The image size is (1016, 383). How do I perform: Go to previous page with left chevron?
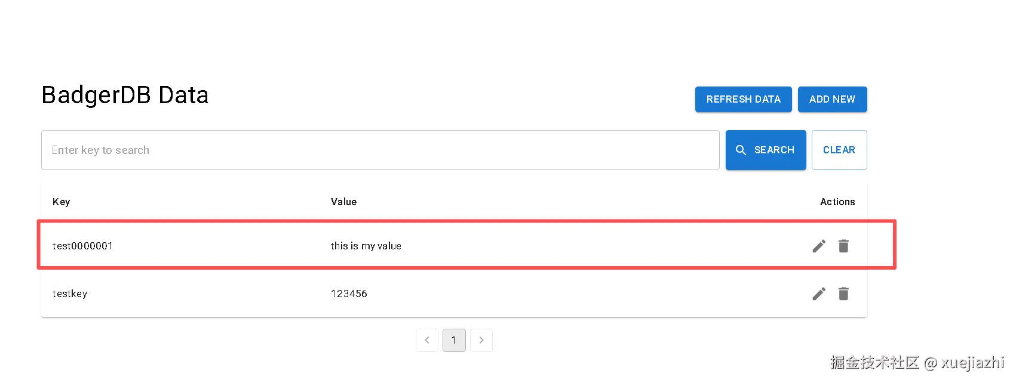[x=427, y=340]
